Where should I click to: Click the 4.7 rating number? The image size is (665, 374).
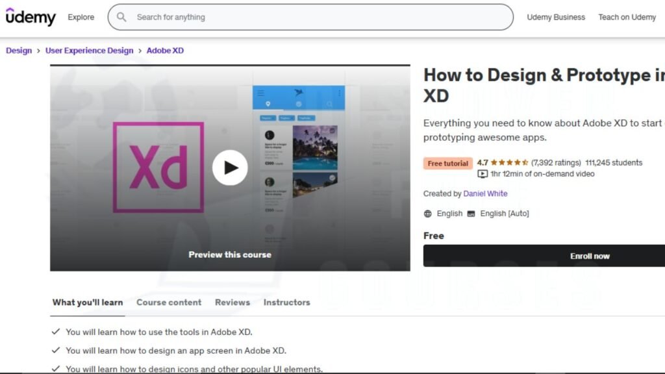click(483, 162)
